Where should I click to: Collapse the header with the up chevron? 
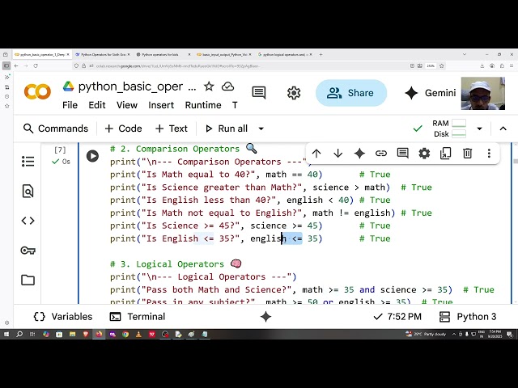[503, 129]
